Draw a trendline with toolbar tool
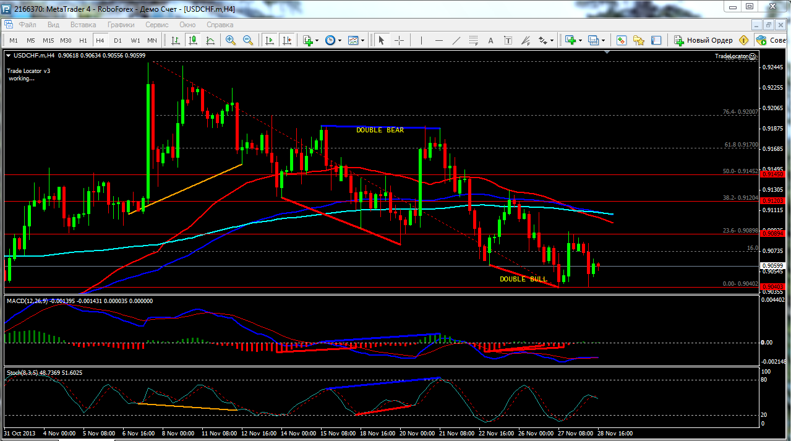Viewport: 791px width, 441px height. point(456,40)
